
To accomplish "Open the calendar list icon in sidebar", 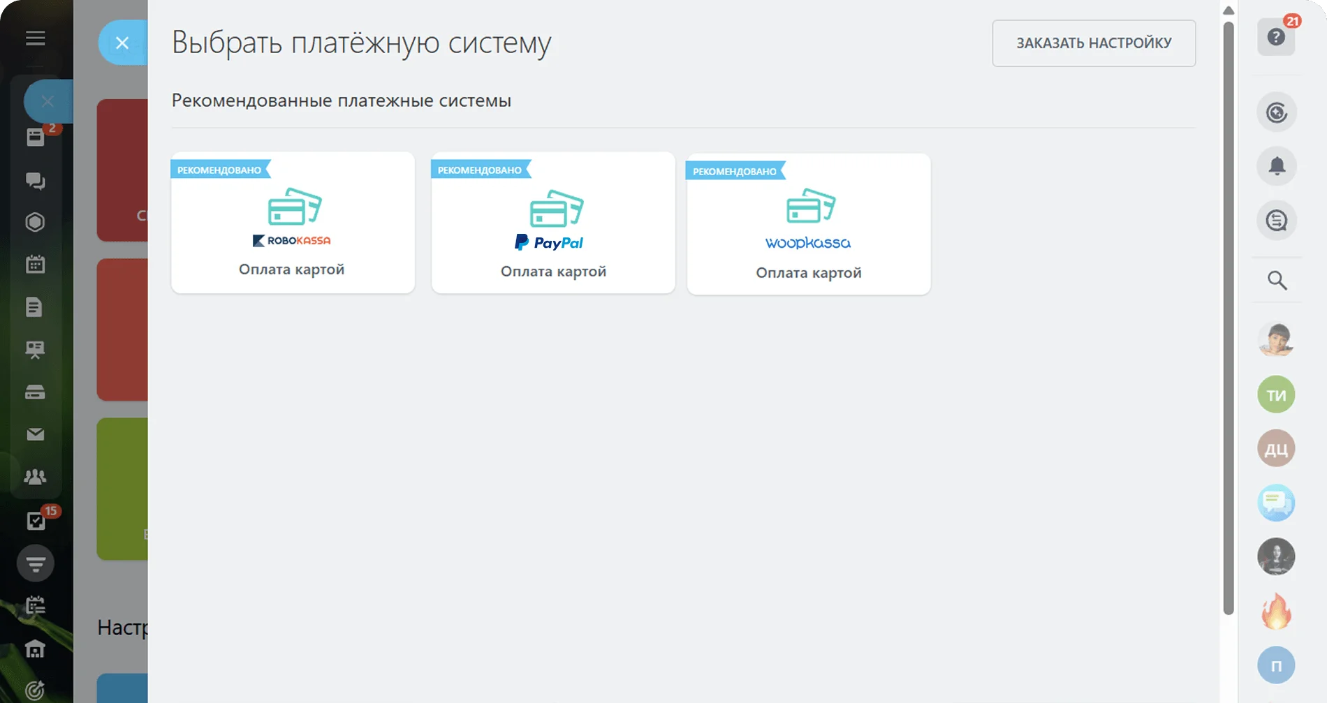I will (x=35, y=605).
